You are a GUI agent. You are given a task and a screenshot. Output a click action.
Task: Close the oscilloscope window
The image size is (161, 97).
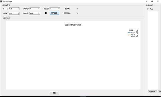pyautogui.click(x=158, y=1)
